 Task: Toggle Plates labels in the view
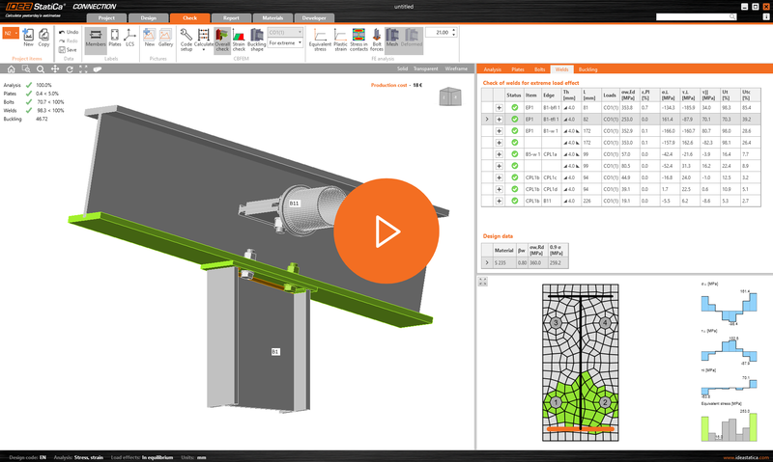114,38
